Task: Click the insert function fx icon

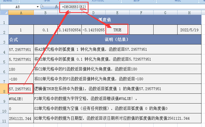Action: 56,7
